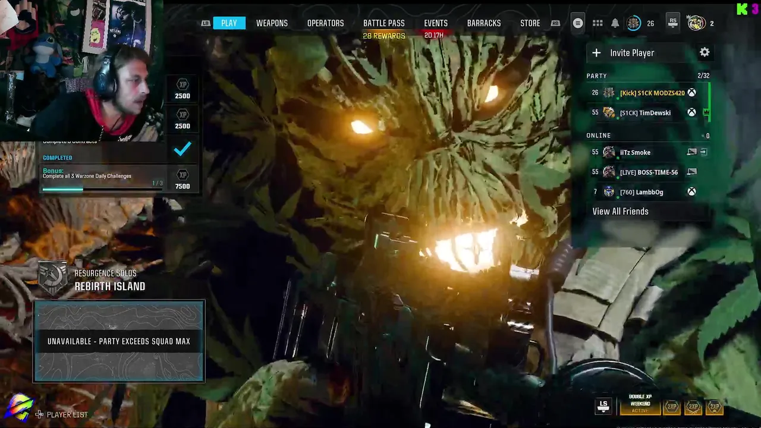Switch to the WEAPONS tab

click(272, 23)
